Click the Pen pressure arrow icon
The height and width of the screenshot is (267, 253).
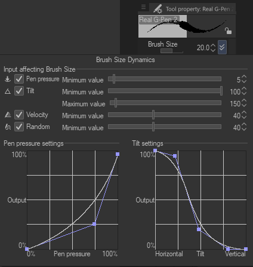[8, 79]
